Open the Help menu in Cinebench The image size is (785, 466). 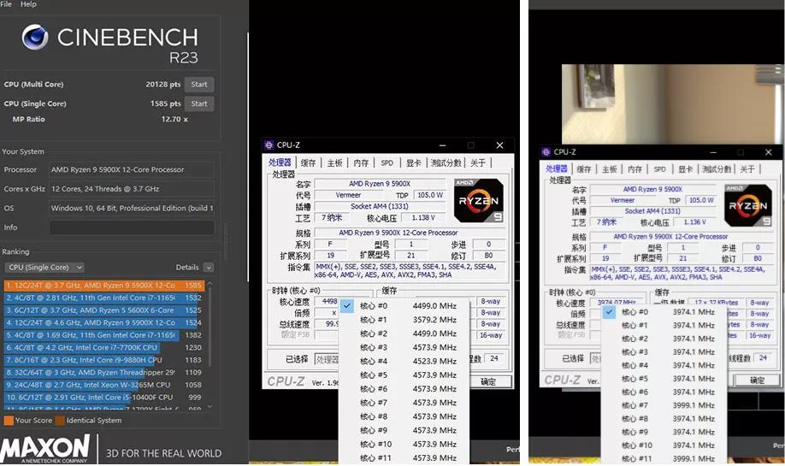pos(28,4)
